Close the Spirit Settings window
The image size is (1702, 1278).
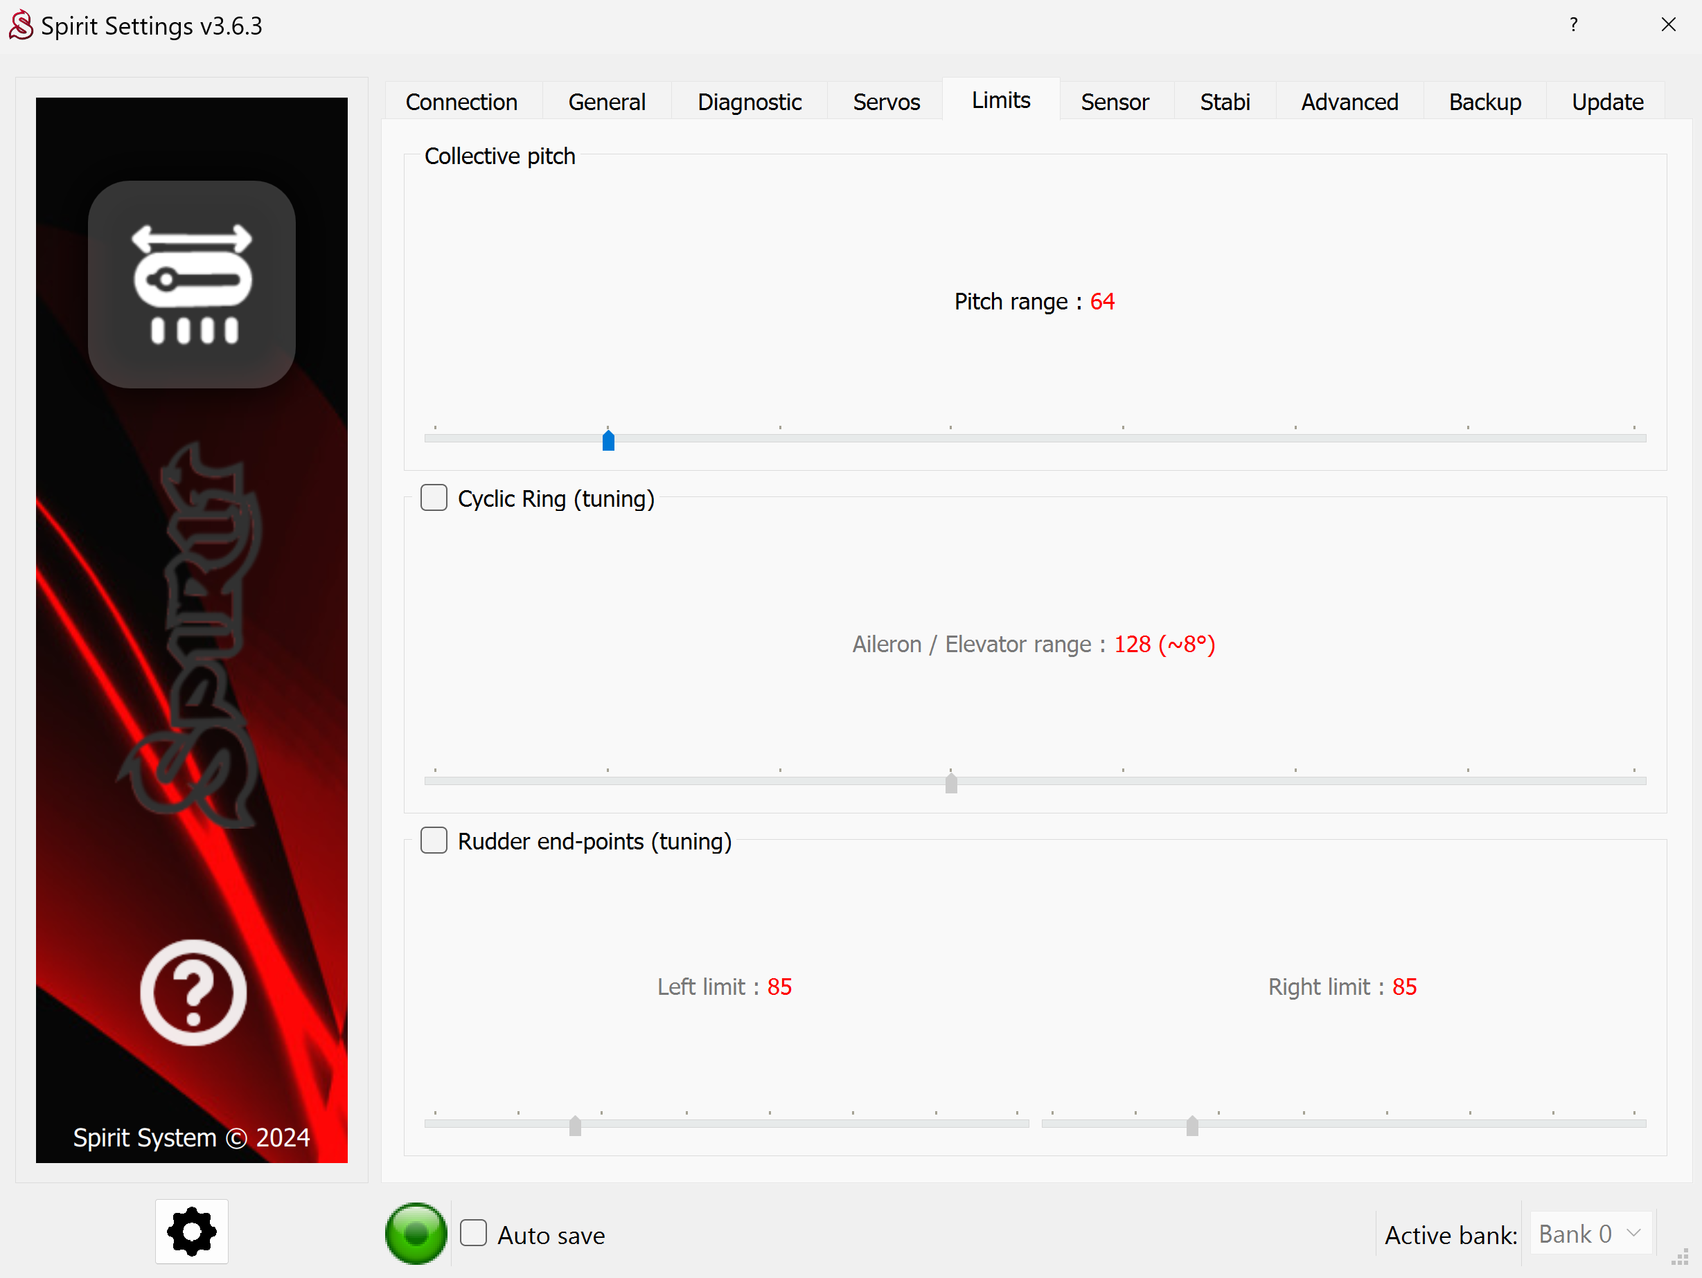click(x=1668, y=25)
